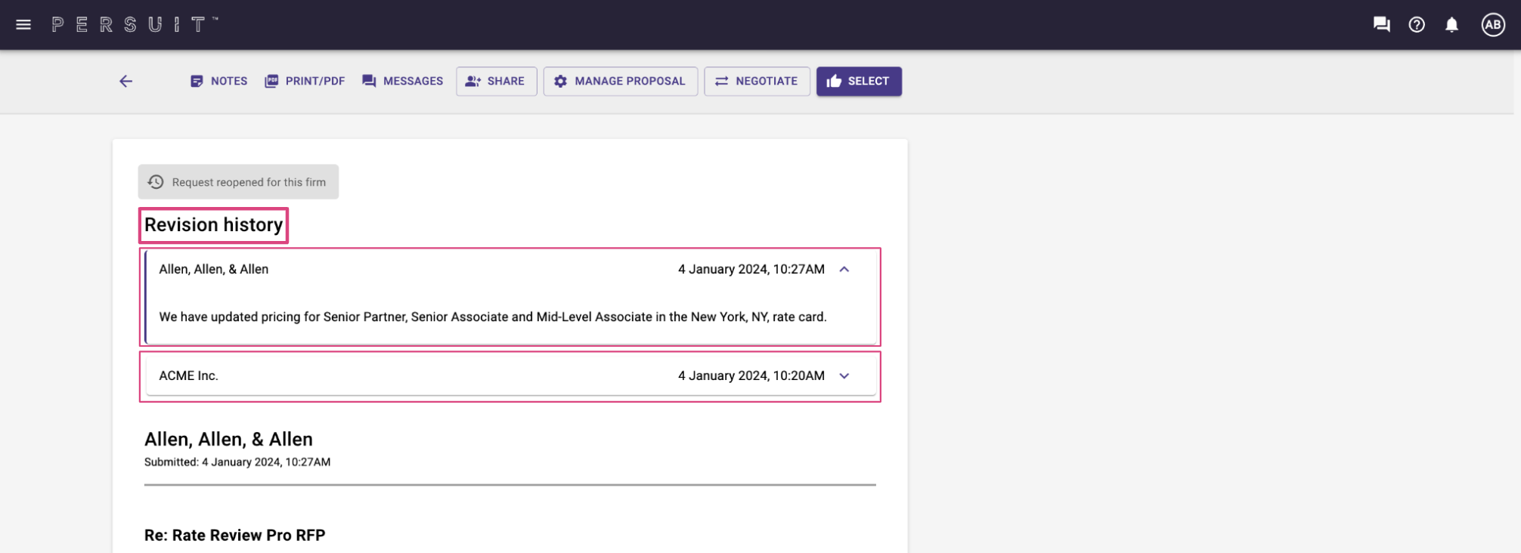Click the 4 January 2024, 10:20AM revision timestamp
Viewport: 1521px width, 553px height.
[751, 375]
